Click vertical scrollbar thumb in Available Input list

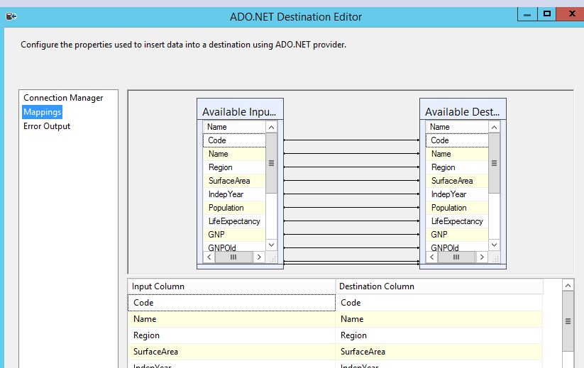pos(271,162)
